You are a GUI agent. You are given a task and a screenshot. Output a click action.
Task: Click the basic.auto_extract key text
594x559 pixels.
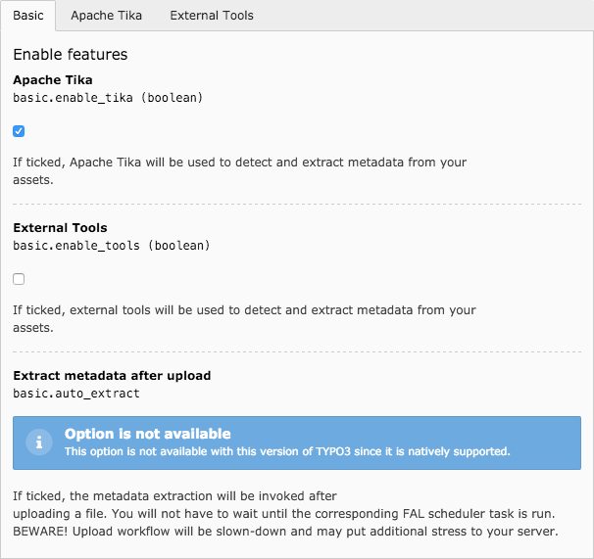tap(76, 393)
